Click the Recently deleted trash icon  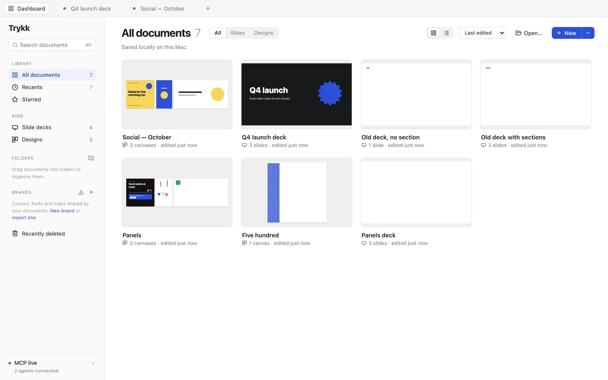pyautogui.click(x=15, y=234)
